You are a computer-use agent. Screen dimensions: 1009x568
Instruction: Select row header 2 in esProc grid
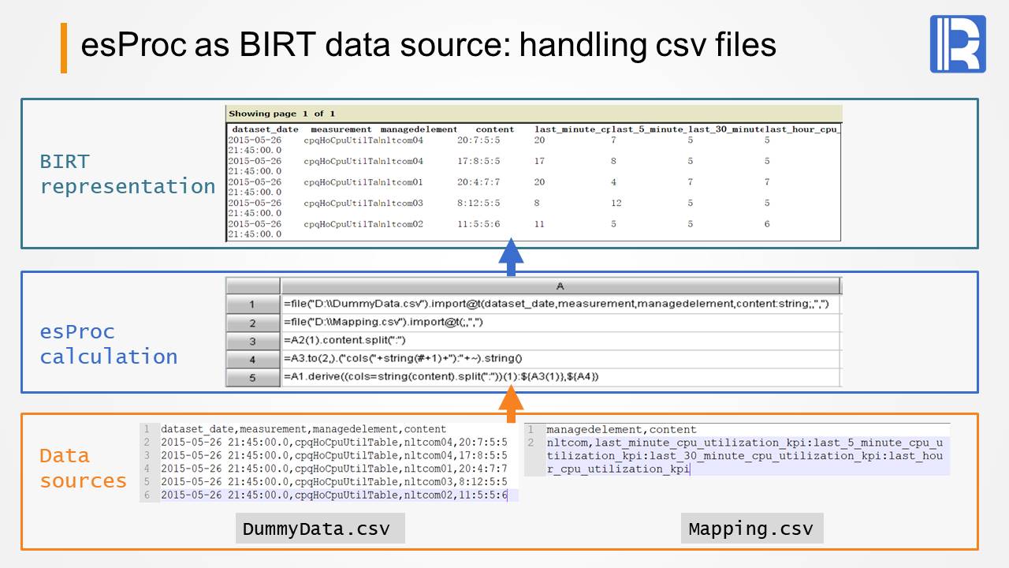[252, 323]
